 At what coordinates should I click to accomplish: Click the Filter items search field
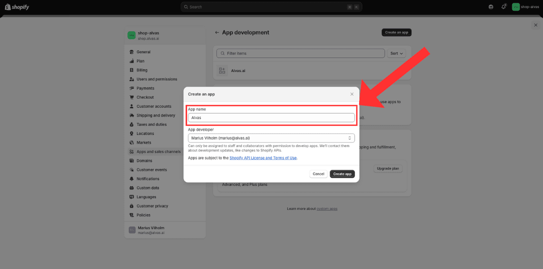[301, 53]
